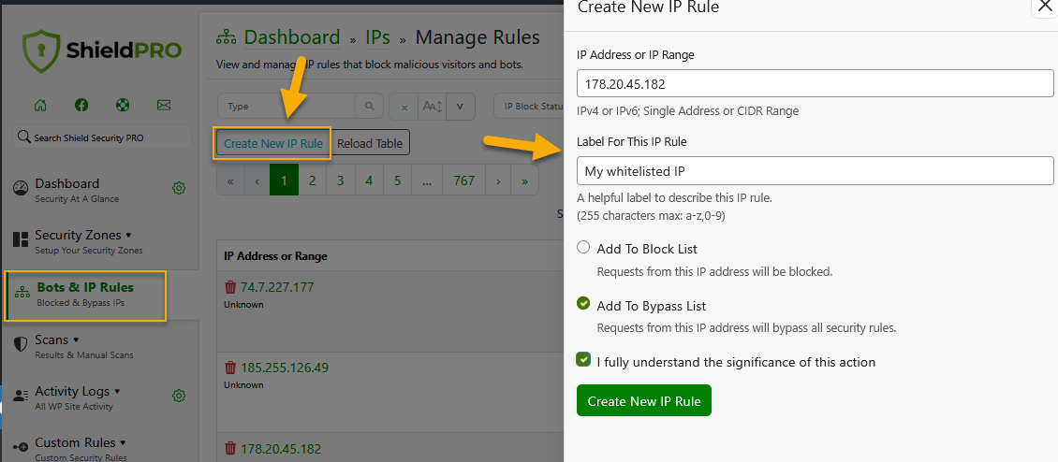Viewport: 1058px width, 462px height.
Task: Click the IP Address or Range column header
Action: pyautogui.click(x=275, y=256)
